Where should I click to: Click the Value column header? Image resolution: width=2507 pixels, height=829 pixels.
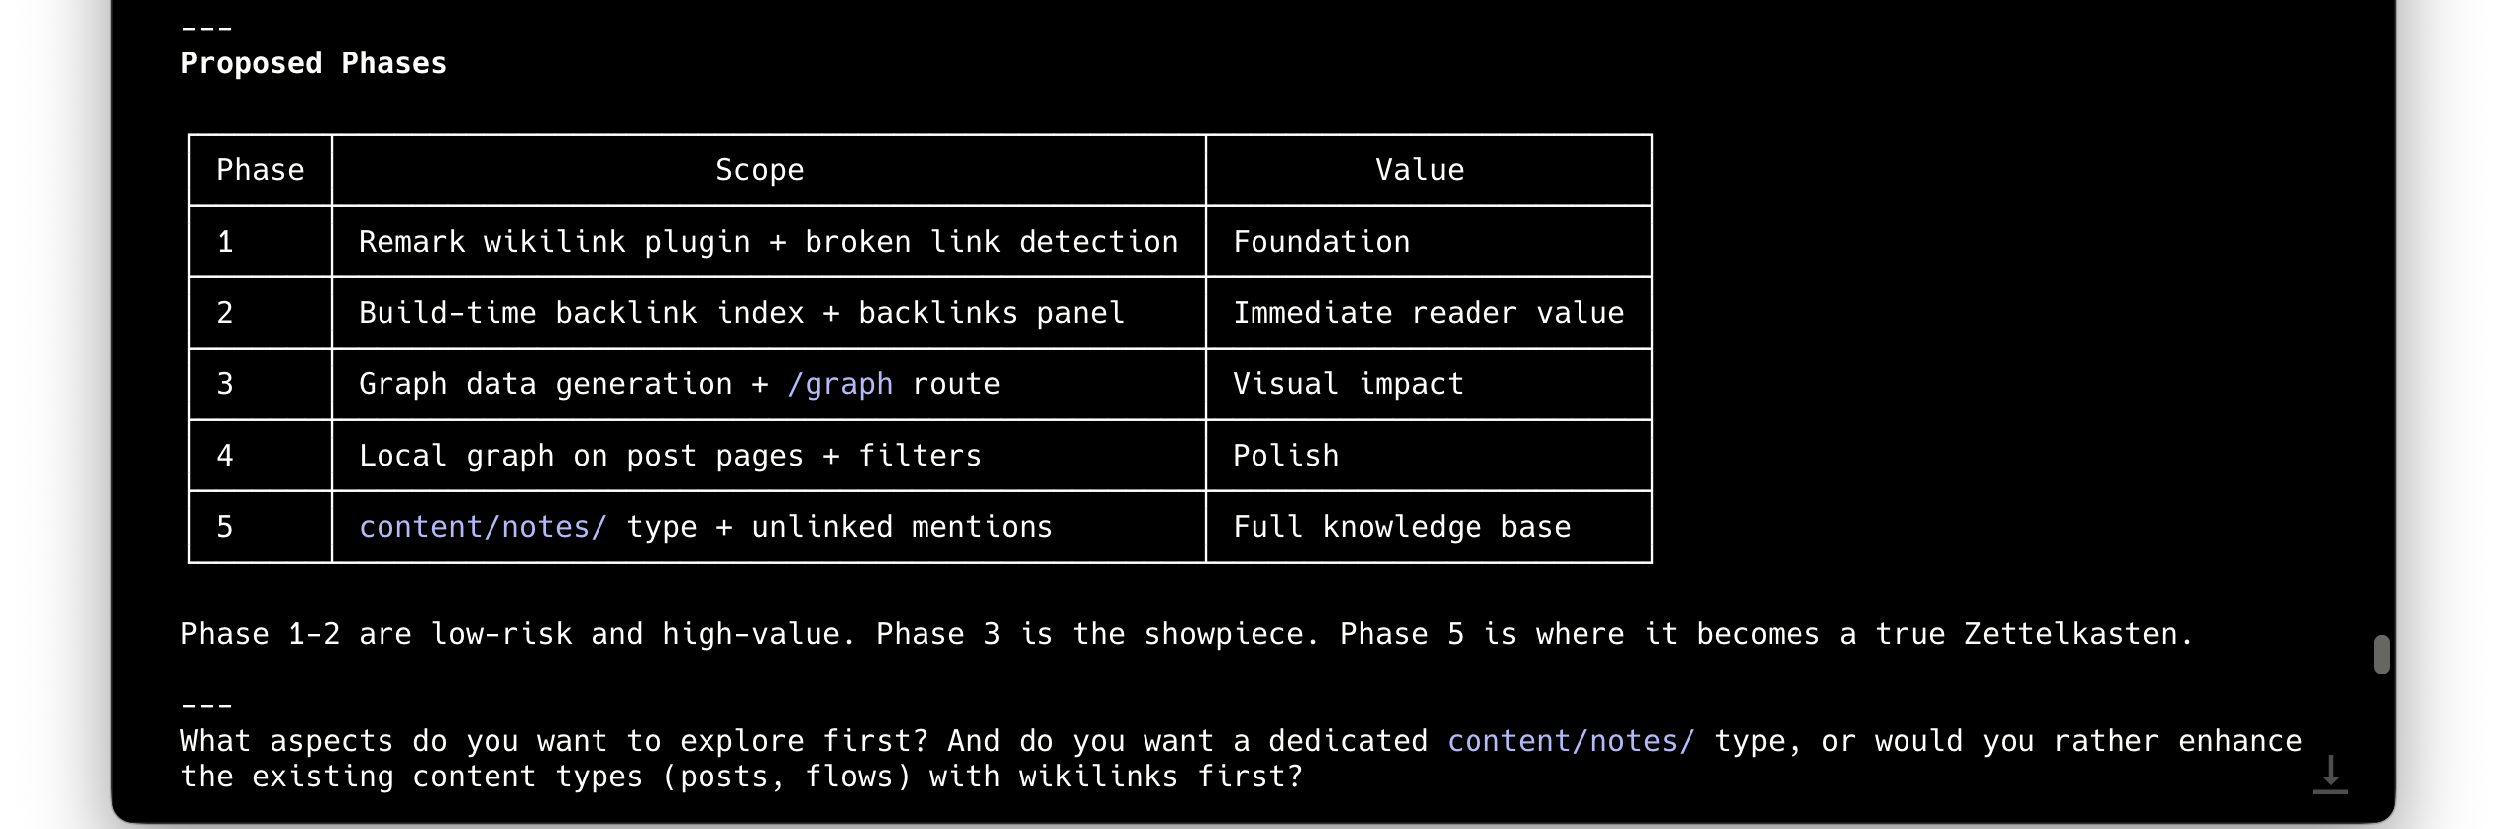pos(1419,170)
